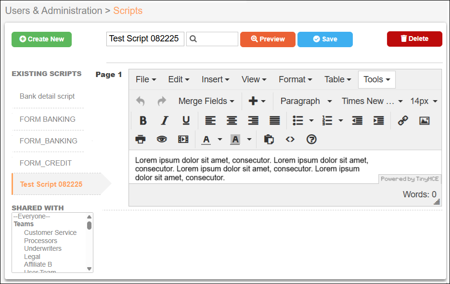Click the orange Preview button
Image resolution: width=450 pixels, height=284 pixels.
point(268,39)
